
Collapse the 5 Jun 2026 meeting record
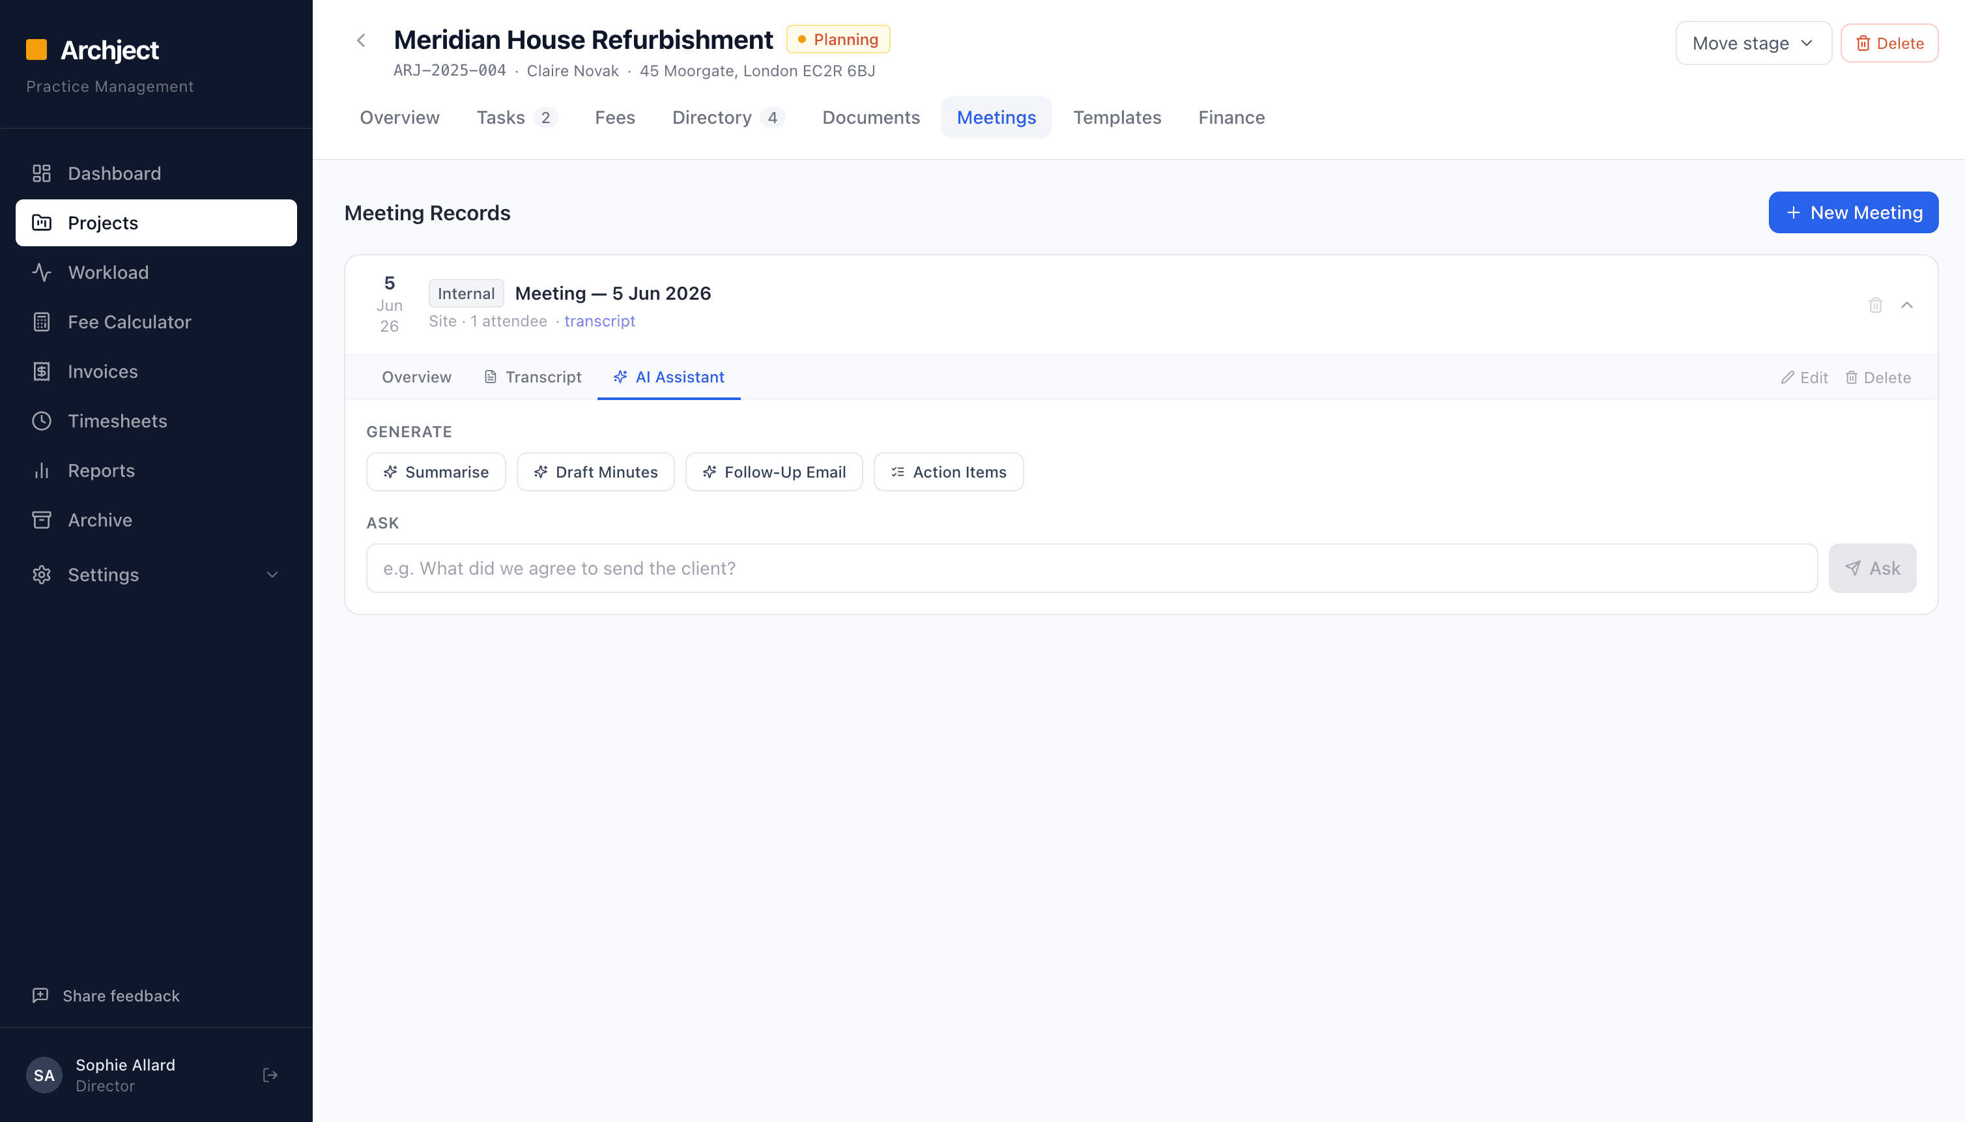(1907, 305)
